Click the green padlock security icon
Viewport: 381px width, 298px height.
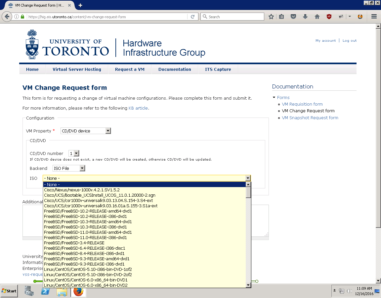point(22,17)
